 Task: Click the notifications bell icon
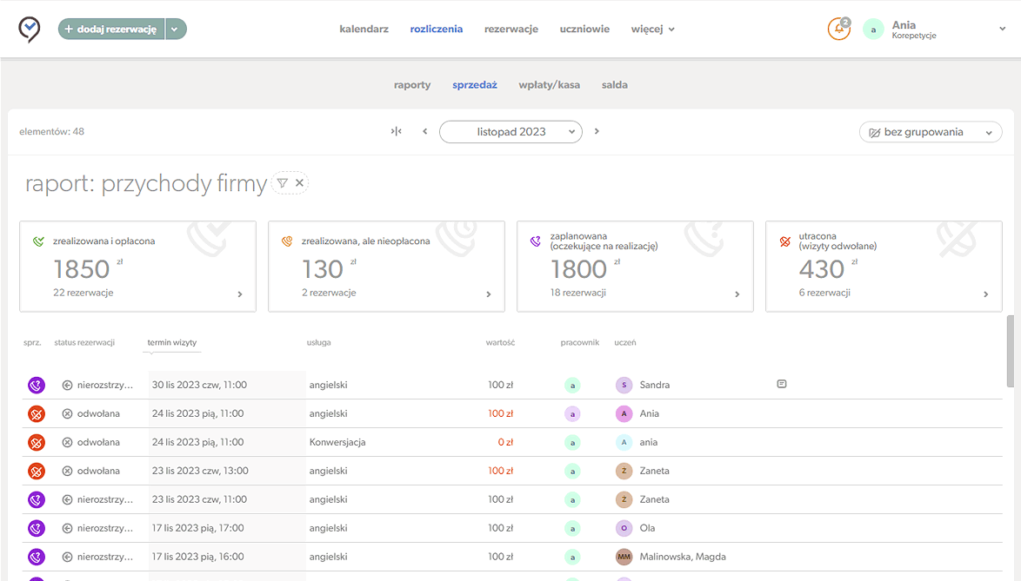[838, 29]
